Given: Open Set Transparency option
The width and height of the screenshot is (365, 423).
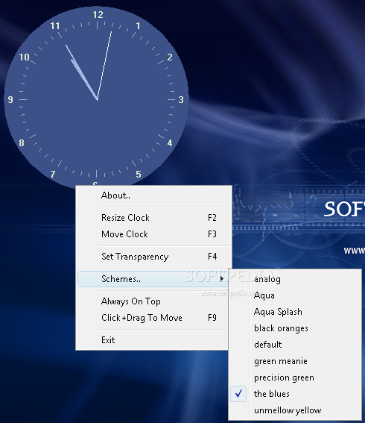Looking at the screenshot, I should tap(153, 257).
